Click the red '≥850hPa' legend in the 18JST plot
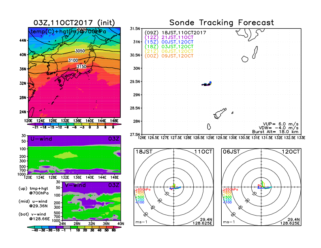 [143, 190]
